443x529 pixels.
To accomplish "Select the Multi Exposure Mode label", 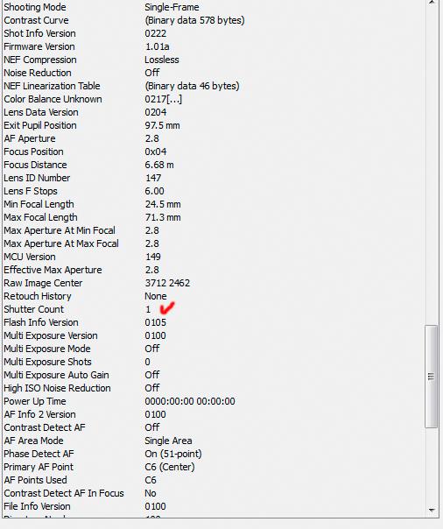I will [x=47, y=349].
